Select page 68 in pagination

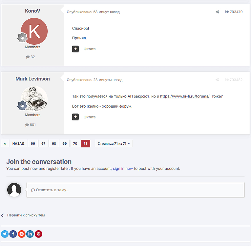tap(54, 144)
